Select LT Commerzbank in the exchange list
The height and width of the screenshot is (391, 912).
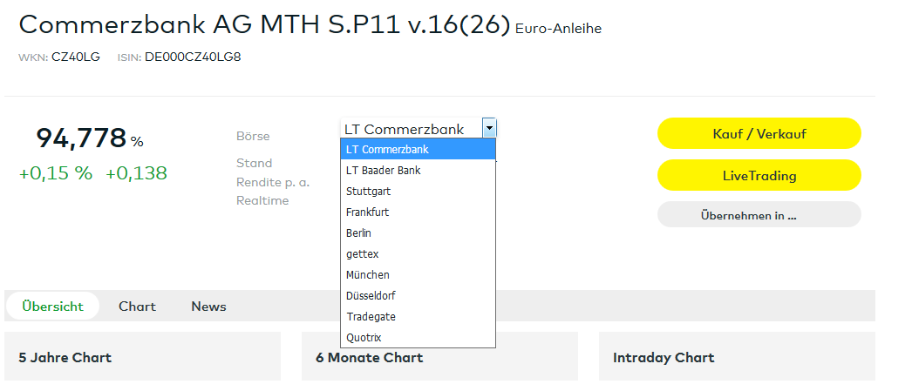coord(387,150)
